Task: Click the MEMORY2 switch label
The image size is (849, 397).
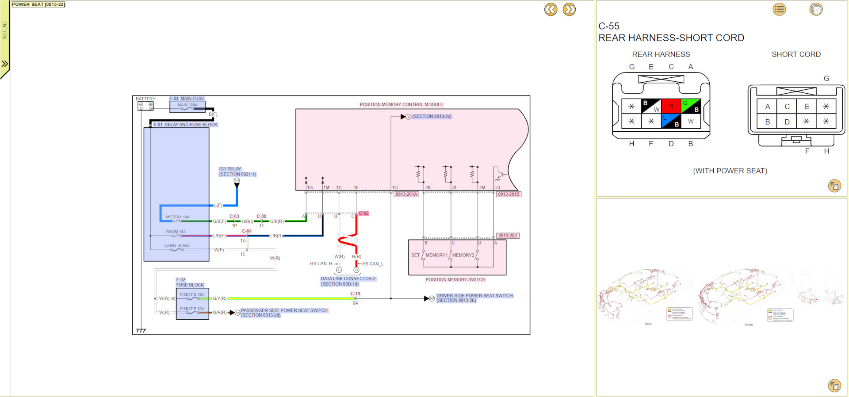Action: coord(463,255)
